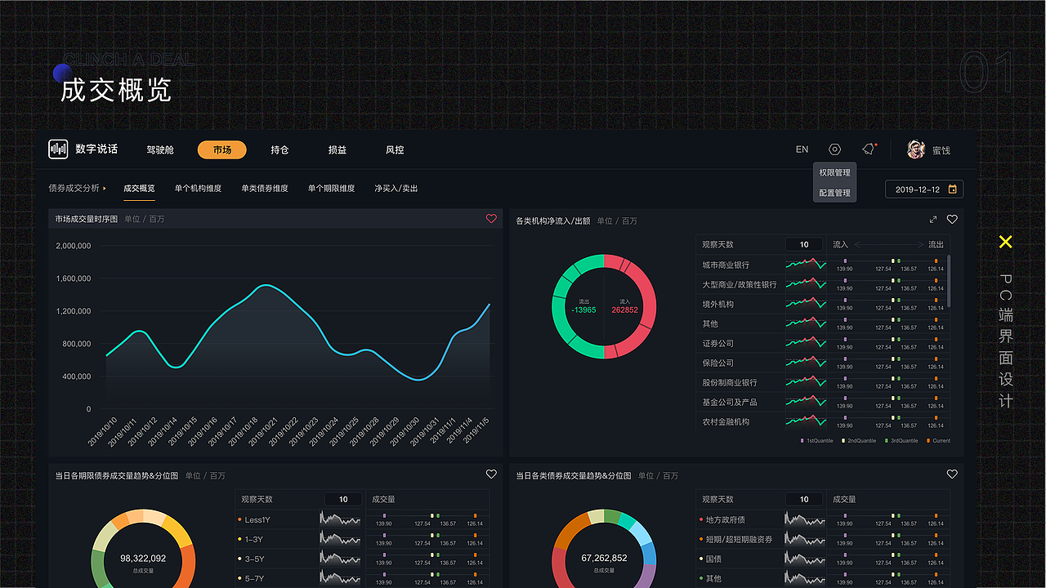The width and height of the screenshot is (1046, 588).
Task: Choose 配置管理 from settings menu
Action: (834, 194)
